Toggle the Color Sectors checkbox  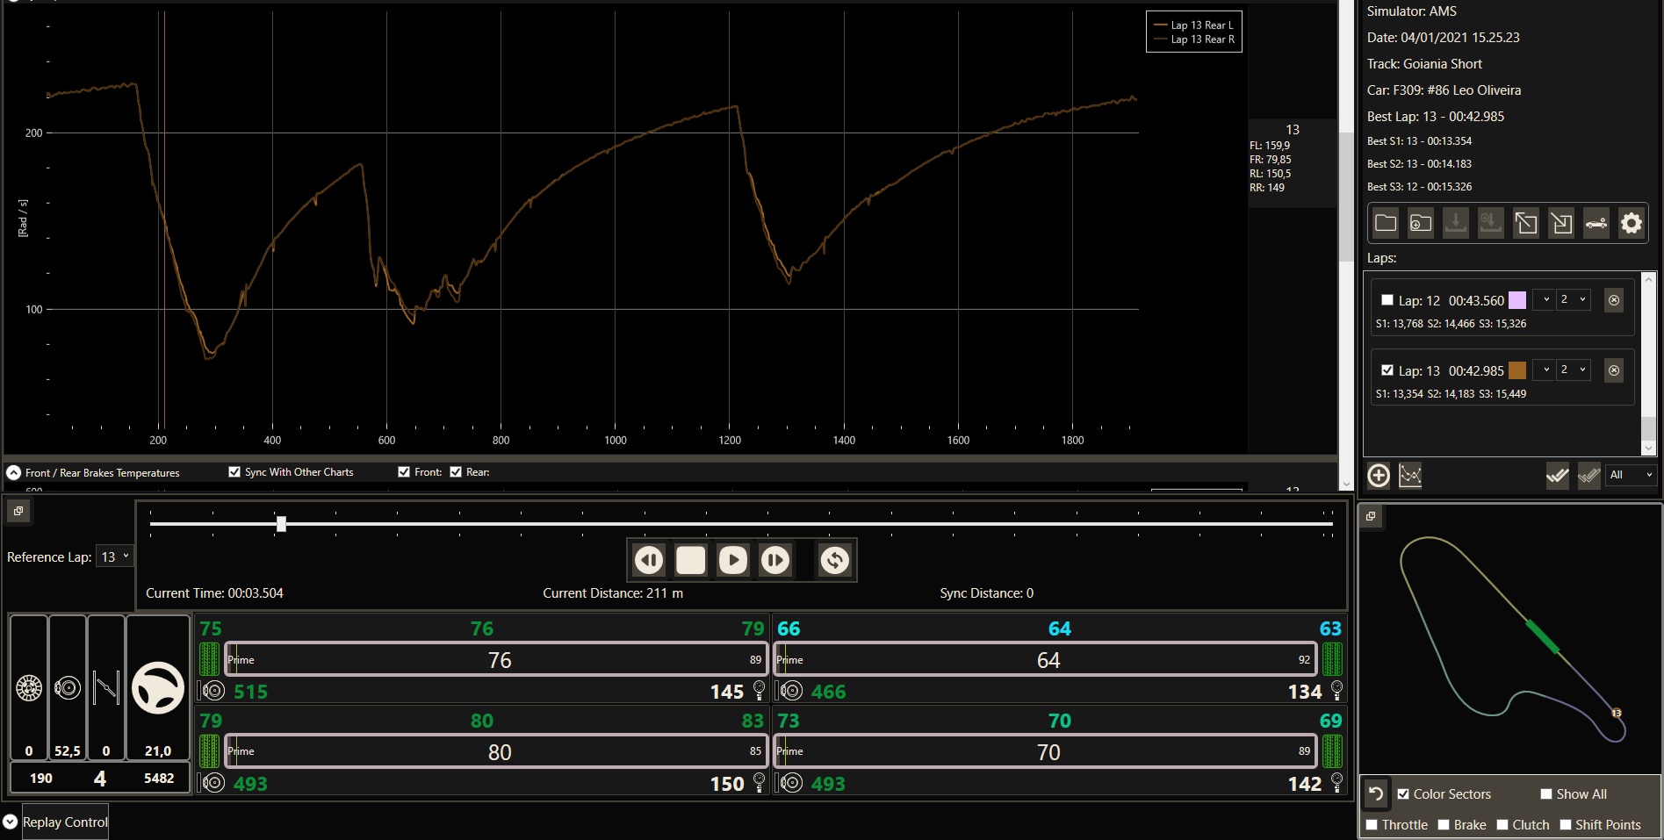point(1403,793)
